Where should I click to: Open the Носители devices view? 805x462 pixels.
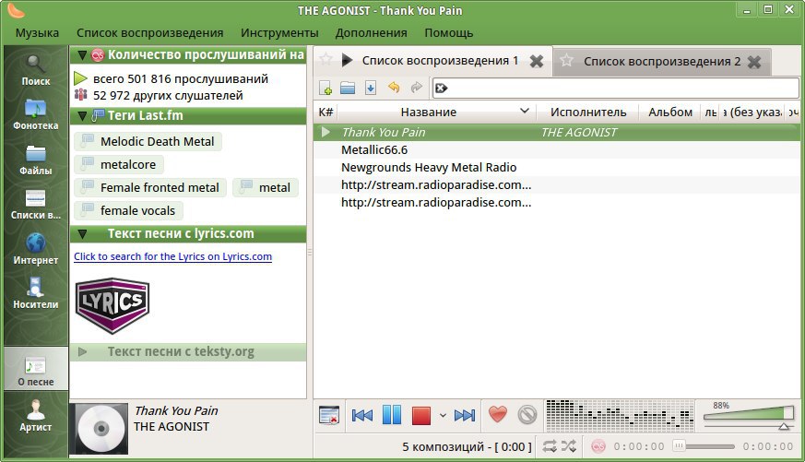click(x=35, y=293)
